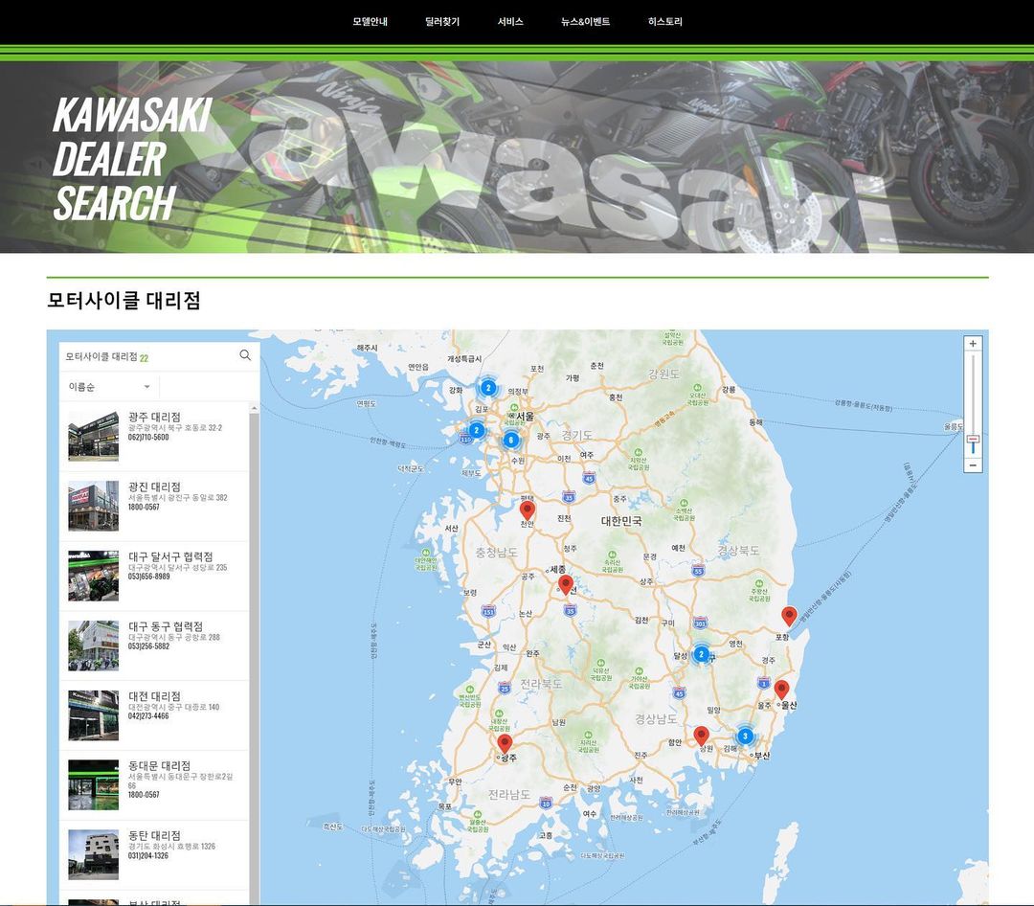1034x906 pixels.
Task: Expand the 이름순 sort dropdown
Action: point(109,387)
